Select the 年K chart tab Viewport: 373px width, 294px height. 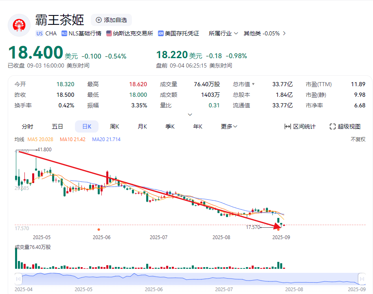click(x=198, y=126)
